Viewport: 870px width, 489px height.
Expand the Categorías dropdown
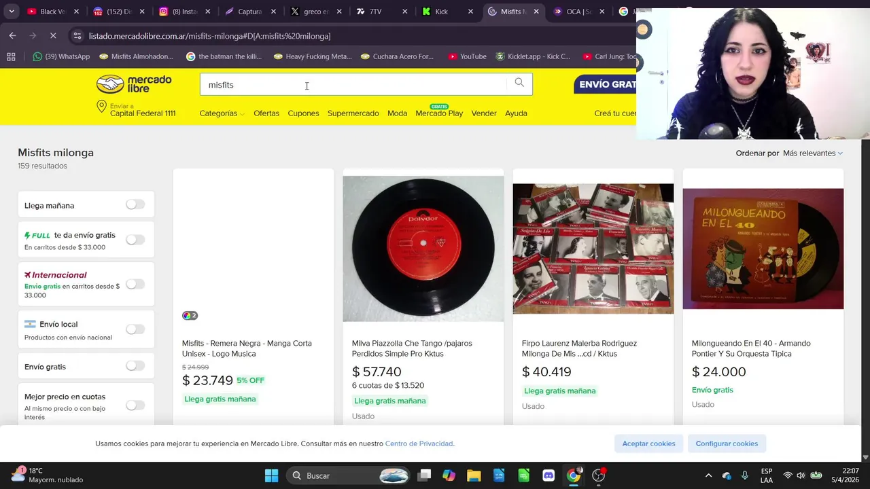click(x=222, y=113)
